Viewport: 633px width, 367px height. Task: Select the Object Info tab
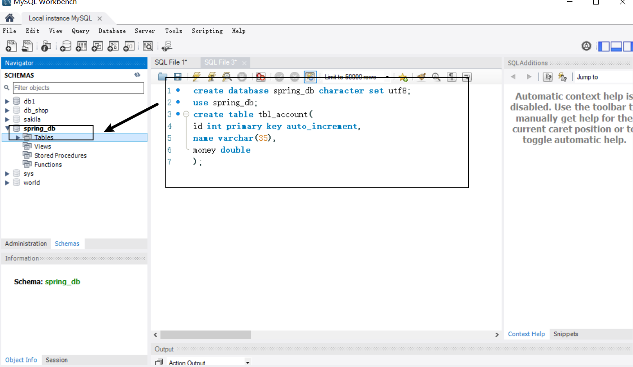(21, 360)
